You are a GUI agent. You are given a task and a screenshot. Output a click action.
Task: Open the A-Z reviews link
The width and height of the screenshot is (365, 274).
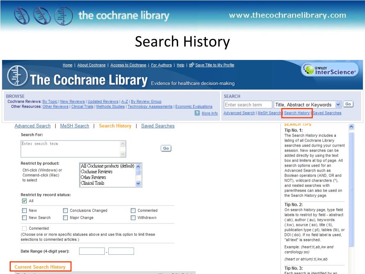[x=124, y=101]
